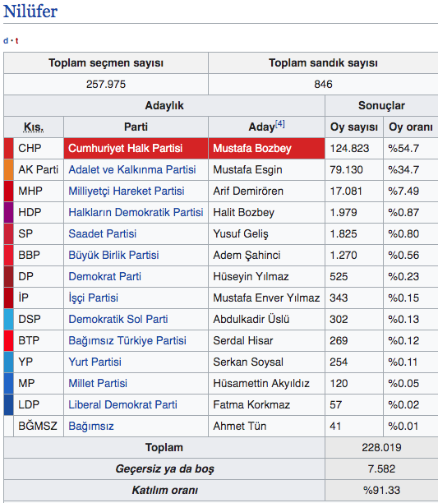Screen dimensions: 438x503
Task: Click the BĞMSZ abbreviation cell
Action: (x=38, y=427)
